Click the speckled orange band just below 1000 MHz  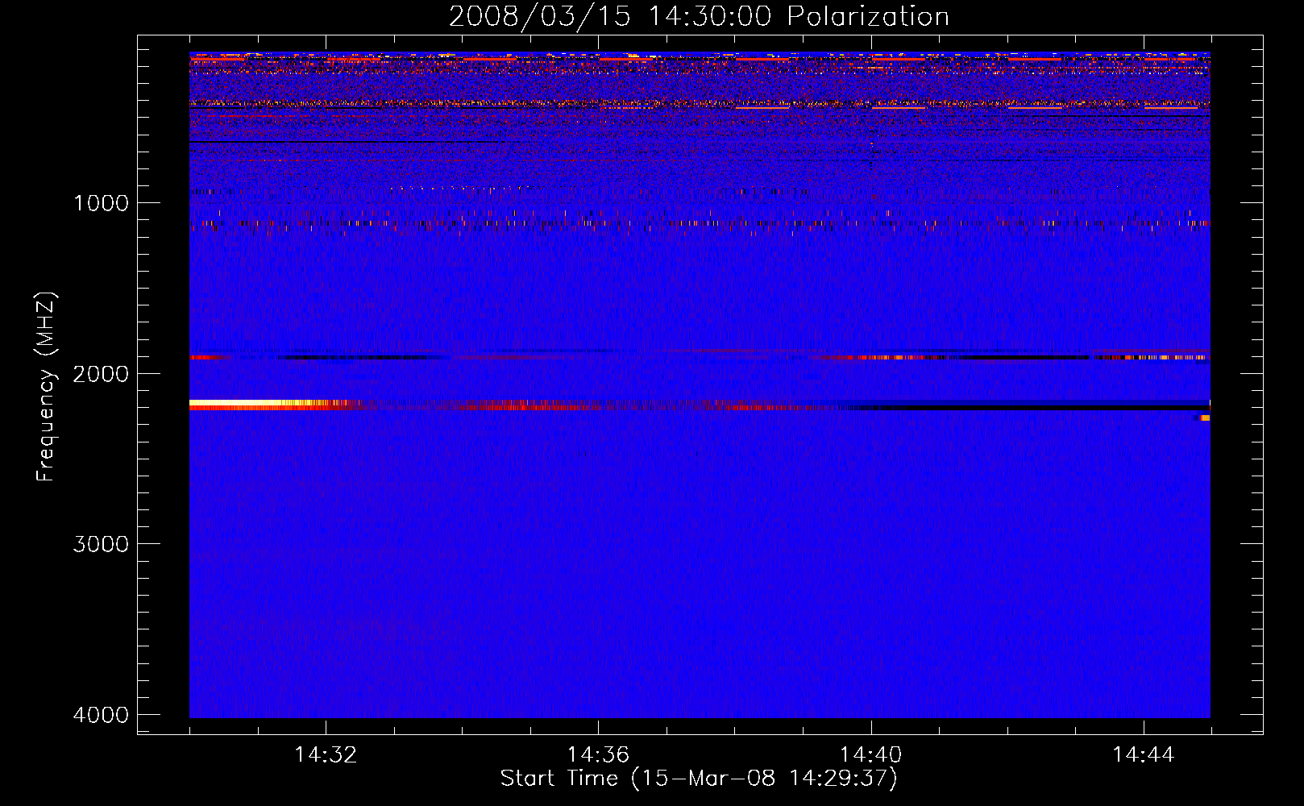564,222
